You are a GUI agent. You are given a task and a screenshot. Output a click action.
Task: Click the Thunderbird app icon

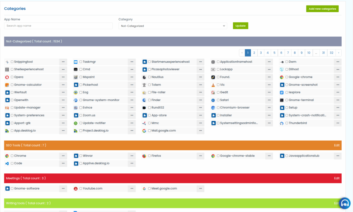pos(282,123)
